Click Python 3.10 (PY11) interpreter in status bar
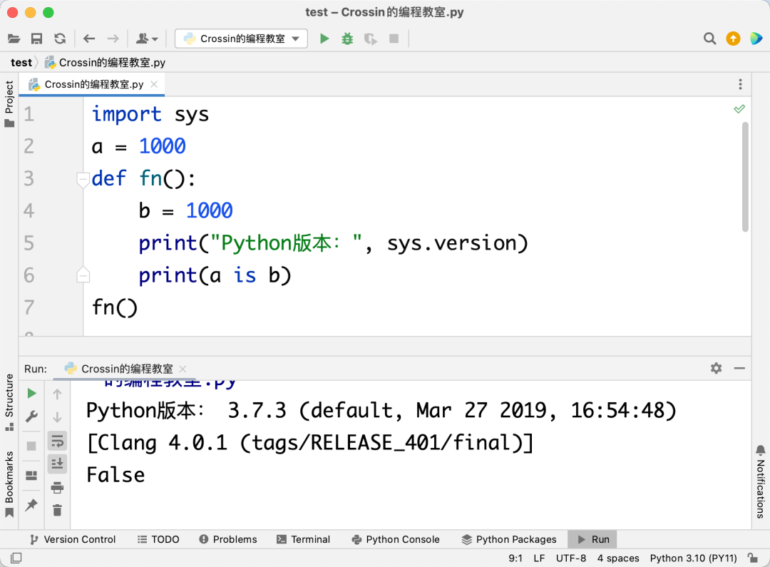The height and width of the screenshot is (567, 770). (x=694, y=558)
